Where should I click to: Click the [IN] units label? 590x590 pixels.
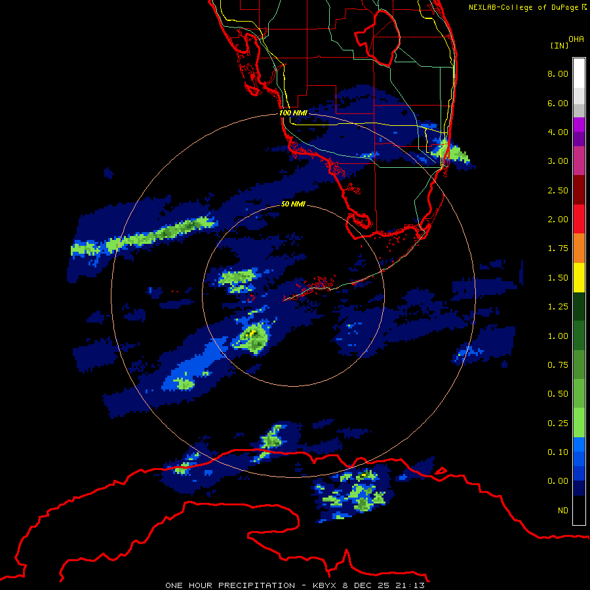tap(560, 45)
